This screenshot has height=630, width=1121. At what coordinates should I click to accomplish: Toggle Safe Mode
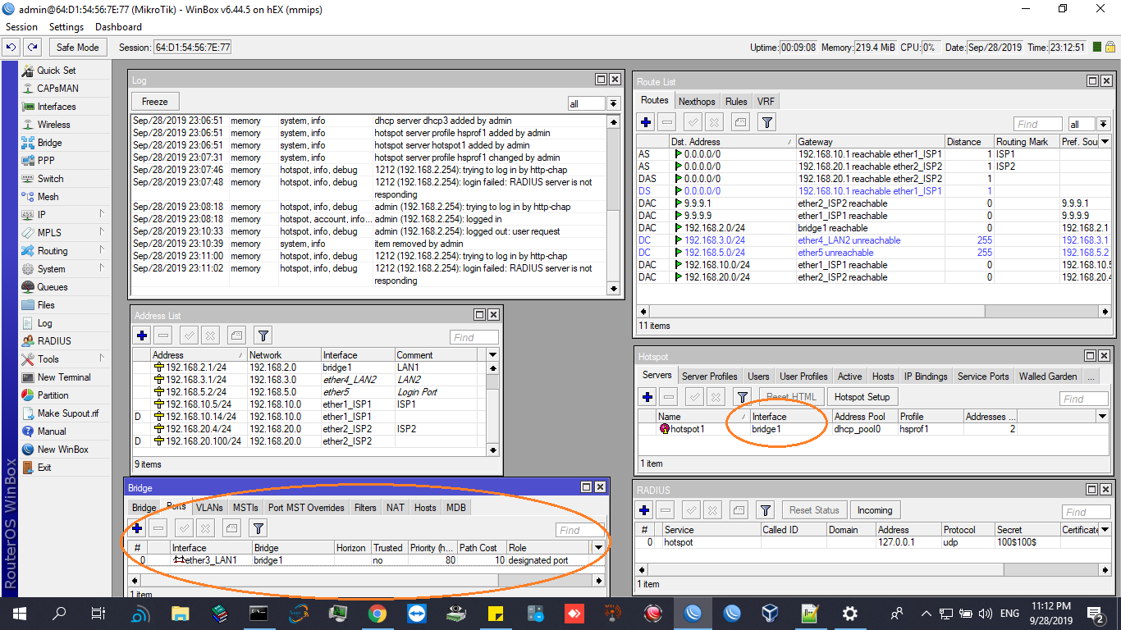pyautogui.click(x=78, y=48)
